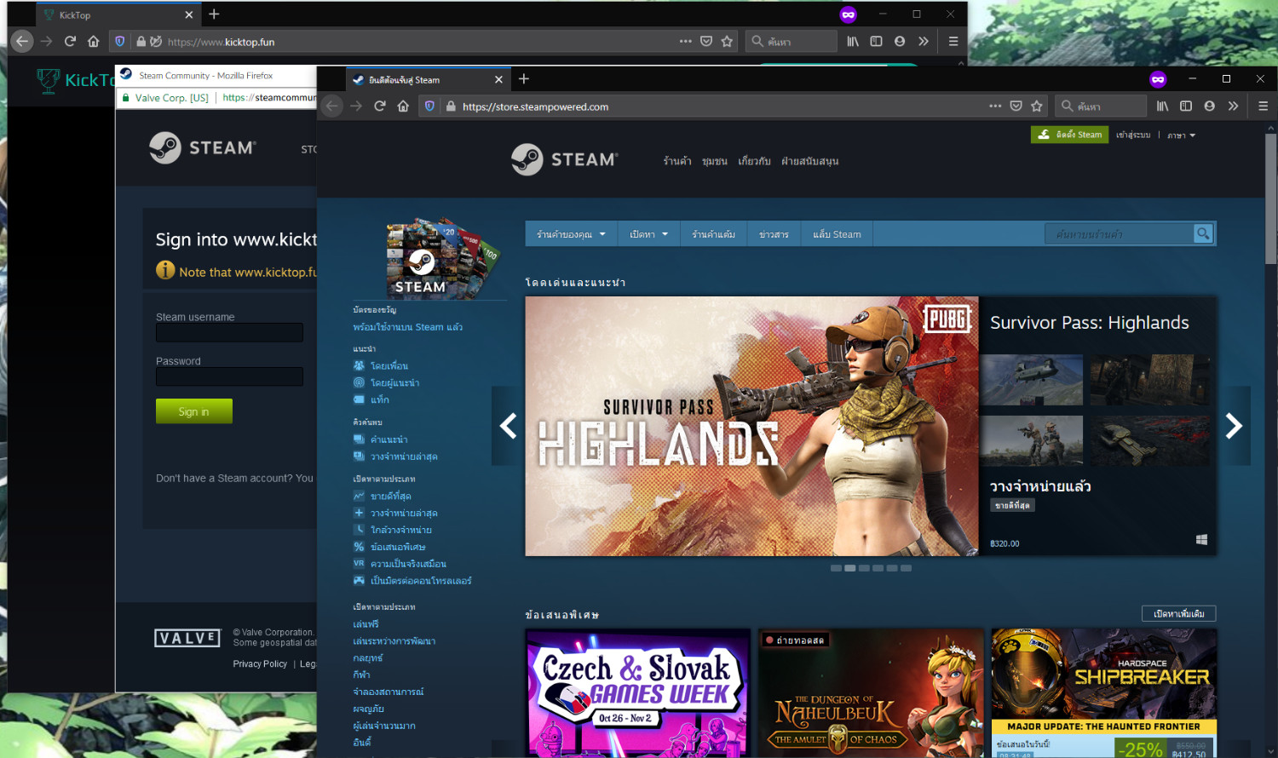The image size is (1278, 758).
Task: Click the เข้าสู่ระบบ login link
Action: (x=1133, y=135)
